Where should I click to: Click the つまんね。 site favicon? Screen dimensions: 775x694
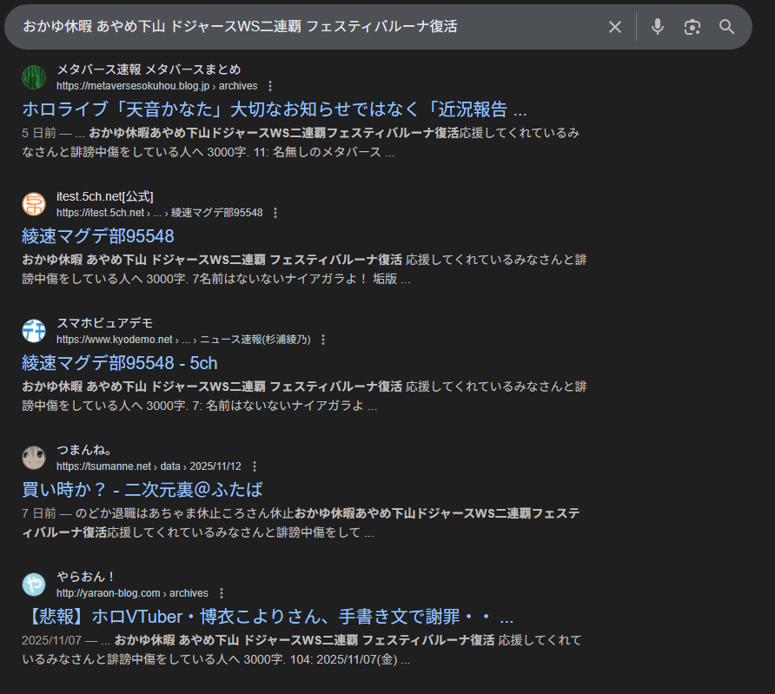pyautogui.click(x=34, y=458)
